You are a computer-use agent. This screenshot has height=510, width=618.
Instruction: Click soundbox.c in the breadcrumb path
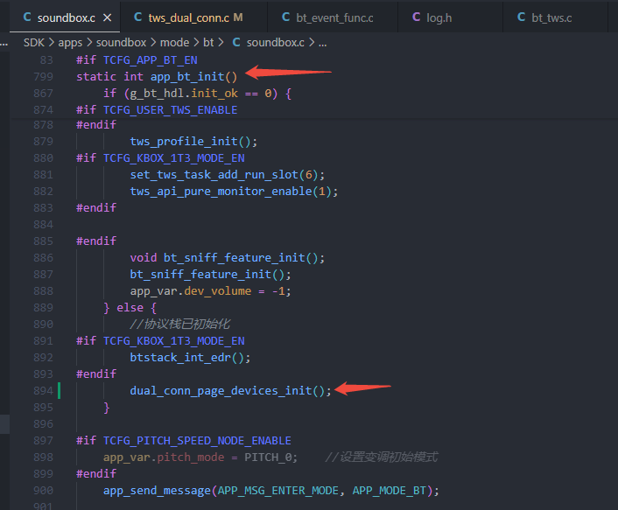pyautogui.click(x=275, y=43)
